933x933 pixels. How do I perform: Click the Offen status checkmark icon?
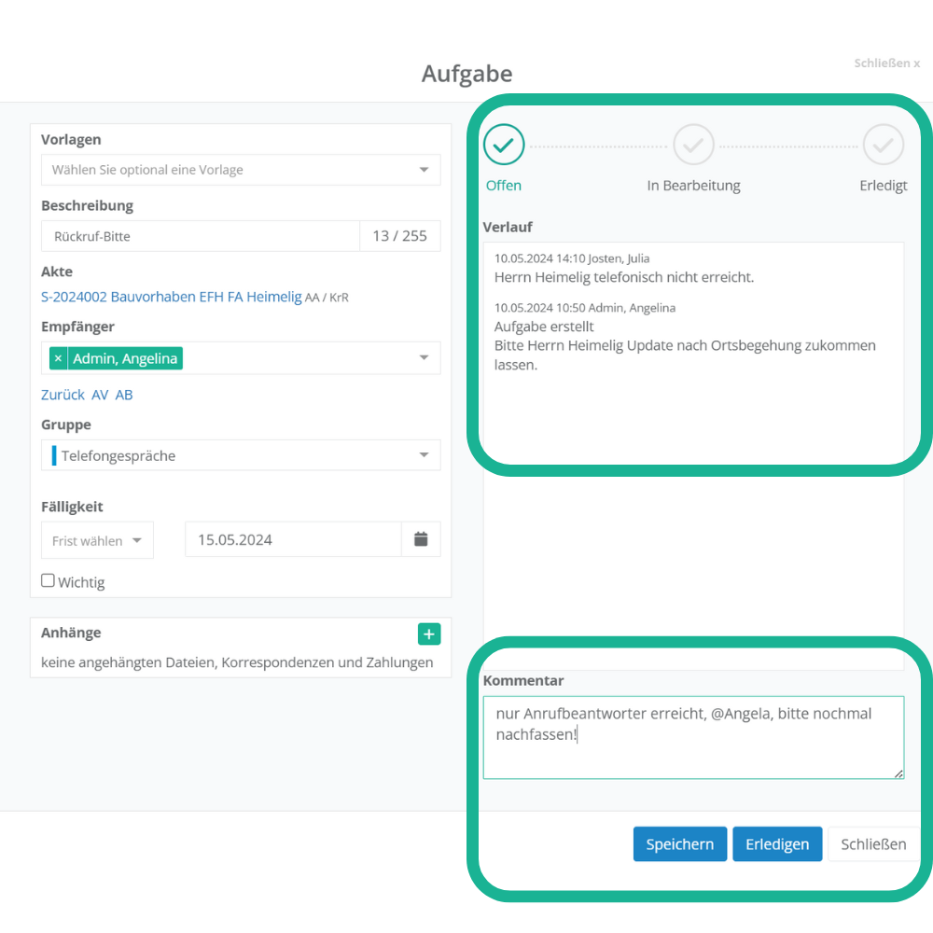coord(504,145)
